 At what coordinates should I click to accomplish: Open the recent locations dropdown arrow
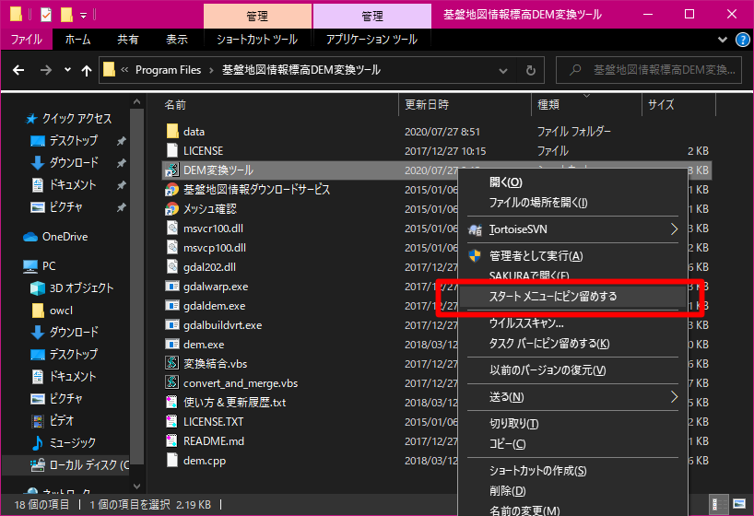pos(66,70)
